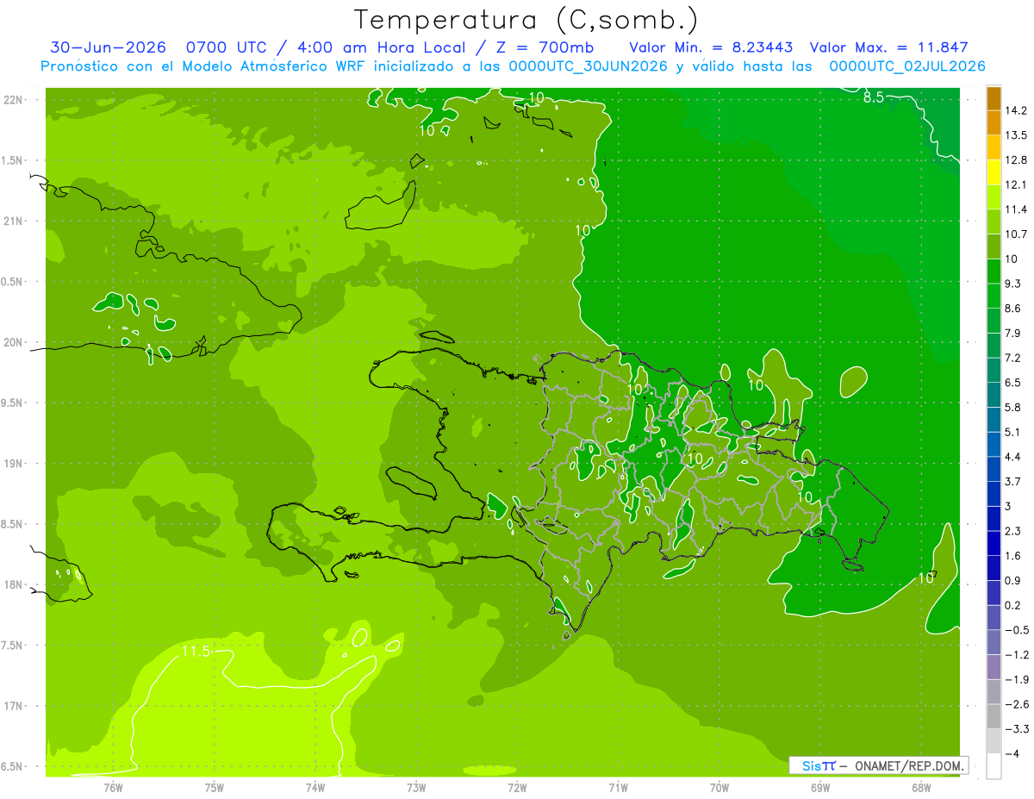
Task: Click the '18N' latitude axis label
Action: [14, 585]
